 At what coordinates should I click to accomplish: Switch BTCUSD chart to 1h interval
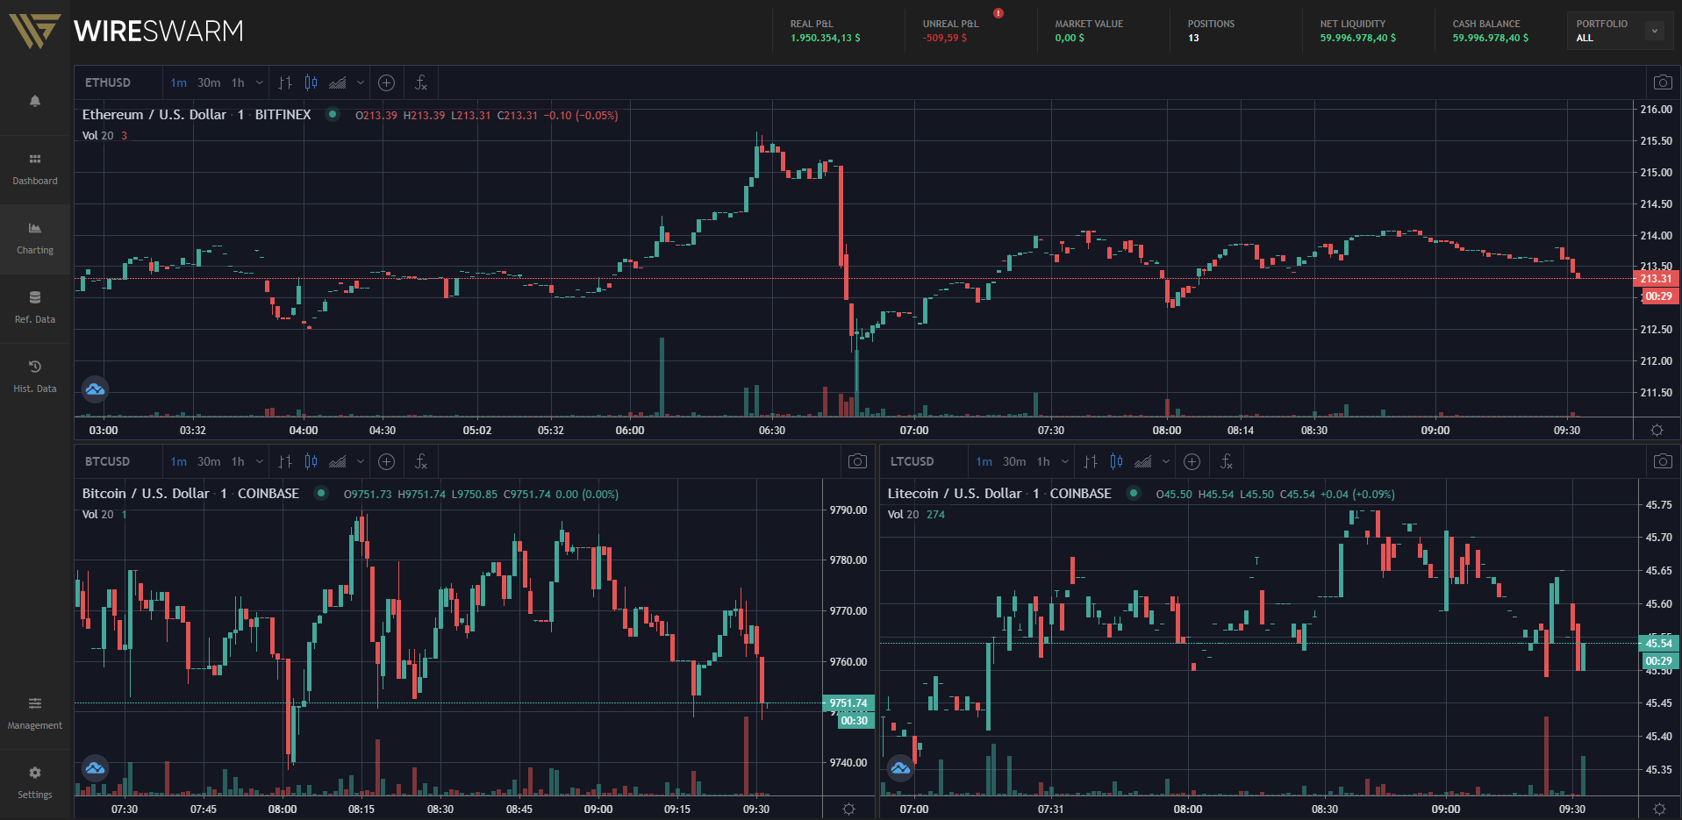click(238, 461)
